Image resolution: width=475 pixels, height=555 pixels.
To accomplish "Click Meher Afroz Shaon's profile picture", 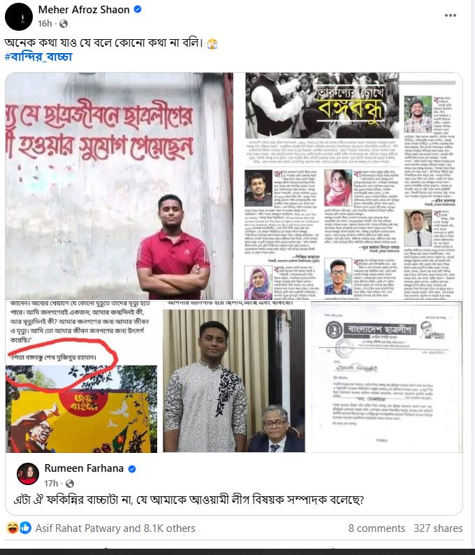I will click(x=19, y=16).
